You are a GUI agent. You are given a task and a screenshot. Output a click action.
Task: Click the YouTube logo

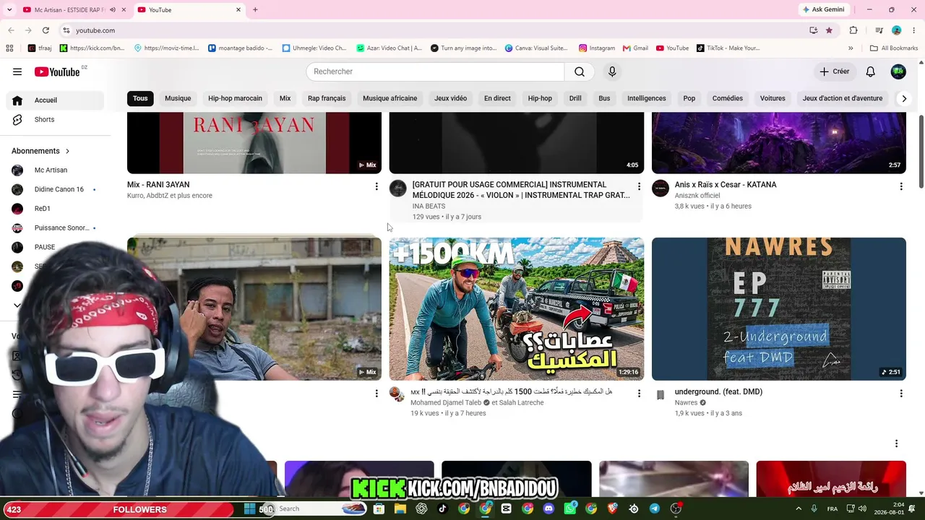57,71
